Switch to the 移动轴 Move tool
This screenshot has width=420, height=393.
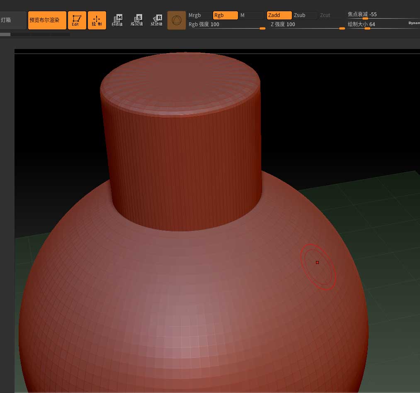[x=117, y=20]
